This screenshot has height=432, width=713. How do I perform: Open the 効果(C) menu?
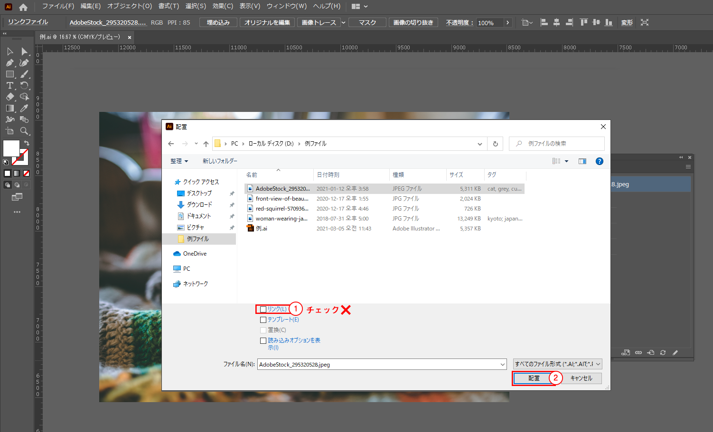pyautogui.click(x=223, y=6)
